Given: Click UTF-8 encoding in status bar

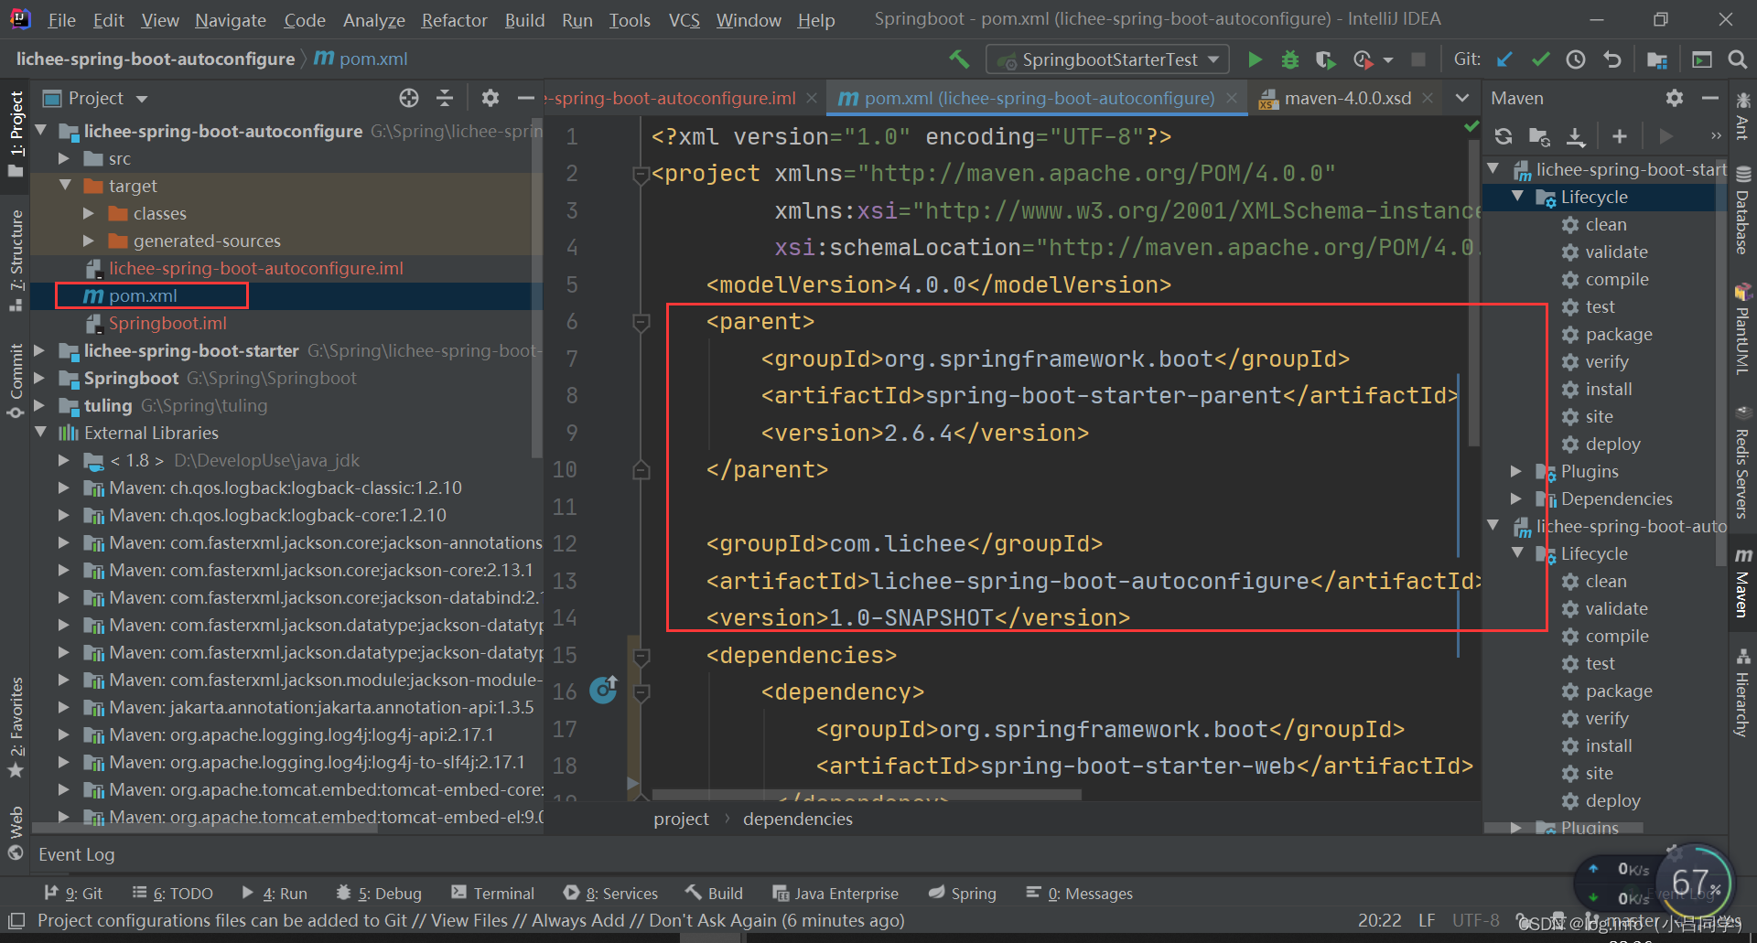Looking at the screenshot, I should click(1475, 920).
